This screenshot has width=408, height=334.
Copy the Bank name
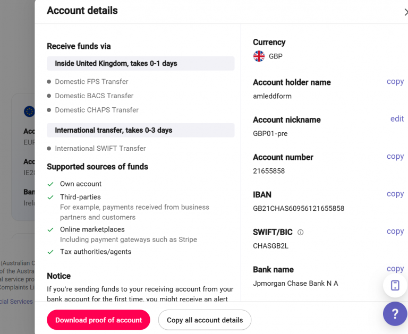[395, 269]
